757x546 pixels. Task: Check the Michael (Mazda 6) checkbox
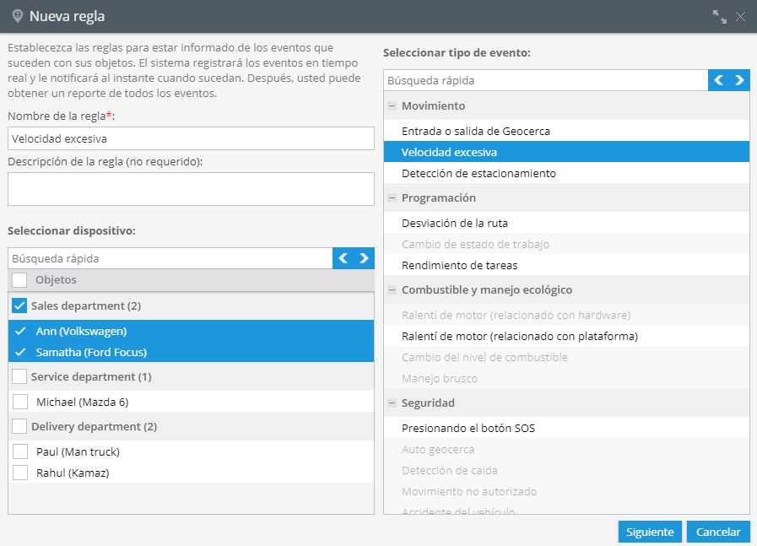coord(20,402)
